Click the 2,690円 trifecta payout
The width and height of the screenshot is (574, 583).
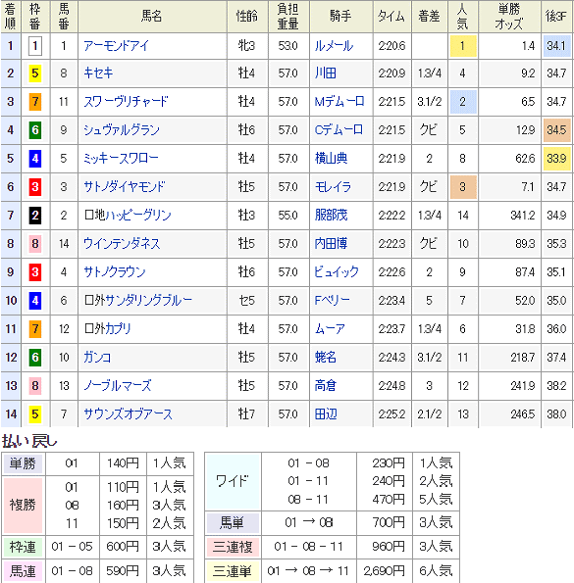pos(384,571)
